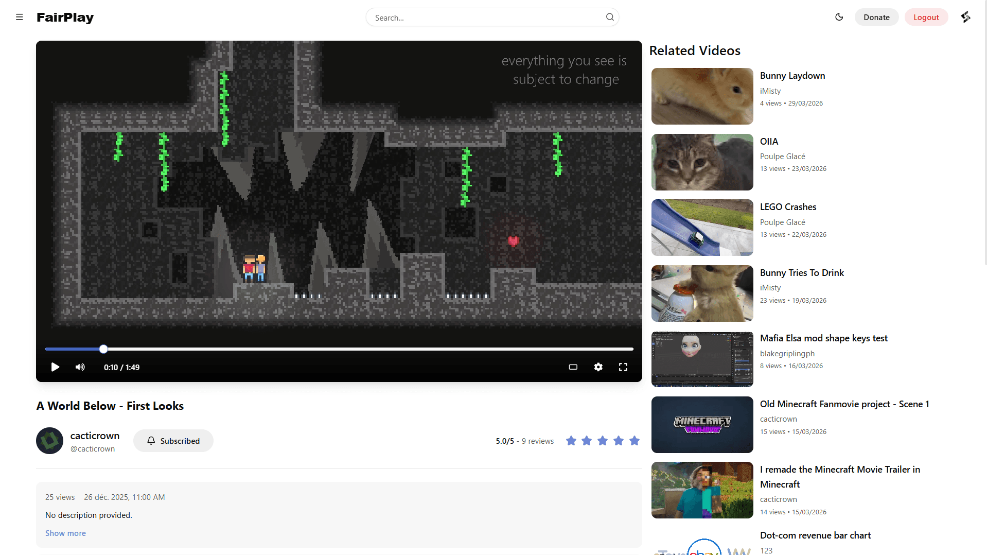Go to the FairPlay home logo
The width and height of the screenshot is (987, 555).
[65, 17]
